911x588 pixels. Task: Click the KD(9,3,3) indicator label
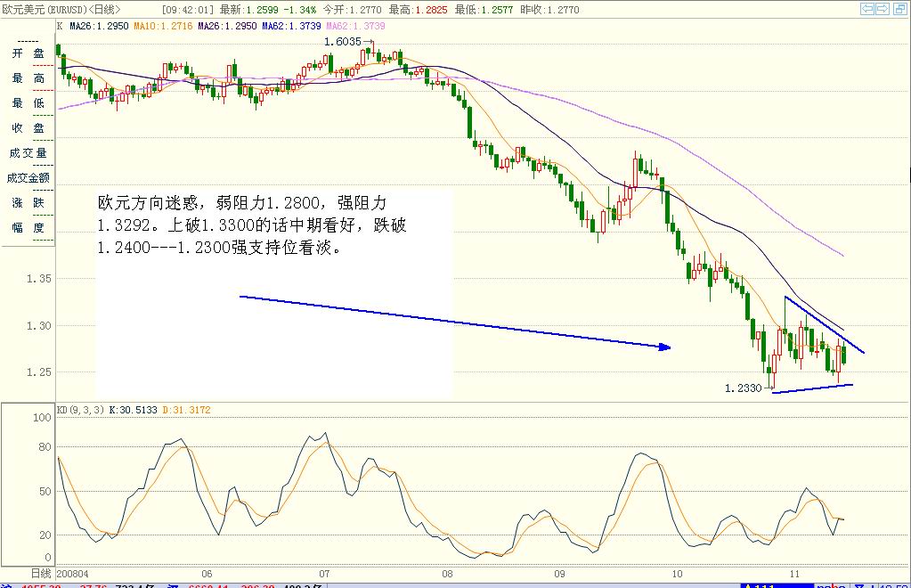[80, 410]
